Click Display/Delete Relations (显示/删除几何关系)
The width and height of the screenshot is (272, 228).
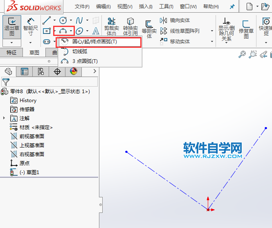click(x=226, y=29)
